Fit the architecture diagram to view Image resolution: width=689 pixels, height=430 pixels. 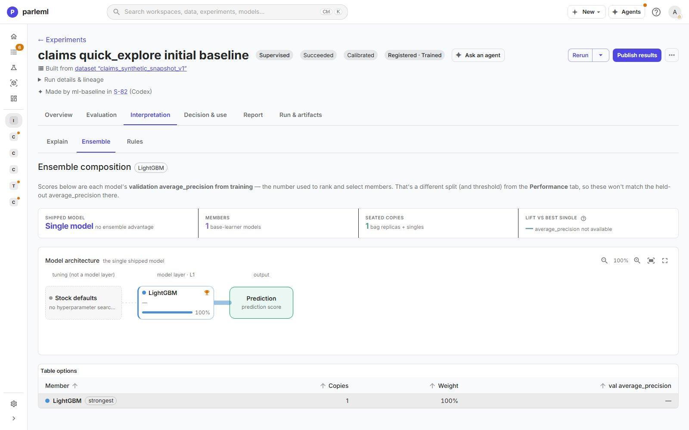651,261
